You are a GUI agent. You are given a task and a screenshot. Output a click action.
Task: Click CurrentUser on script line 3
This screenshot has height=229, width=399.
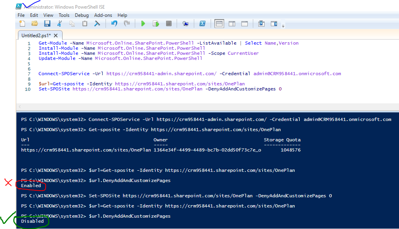point(243,53)
